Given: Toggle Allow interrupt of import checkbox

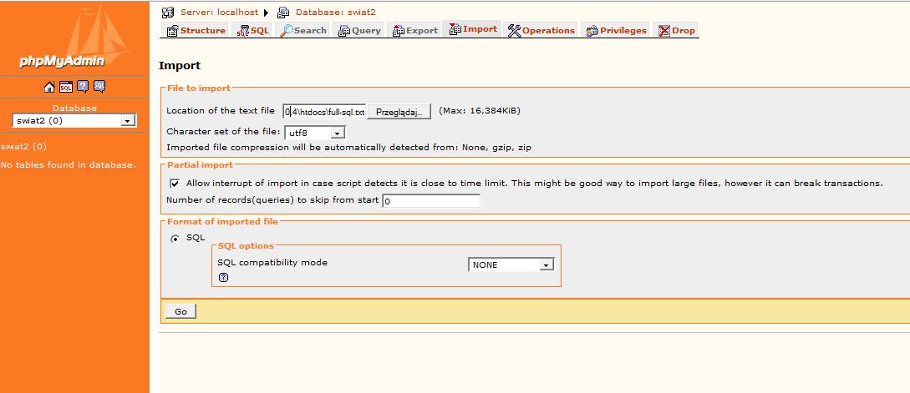Looking at the screenshot, I should click(175, 184).
